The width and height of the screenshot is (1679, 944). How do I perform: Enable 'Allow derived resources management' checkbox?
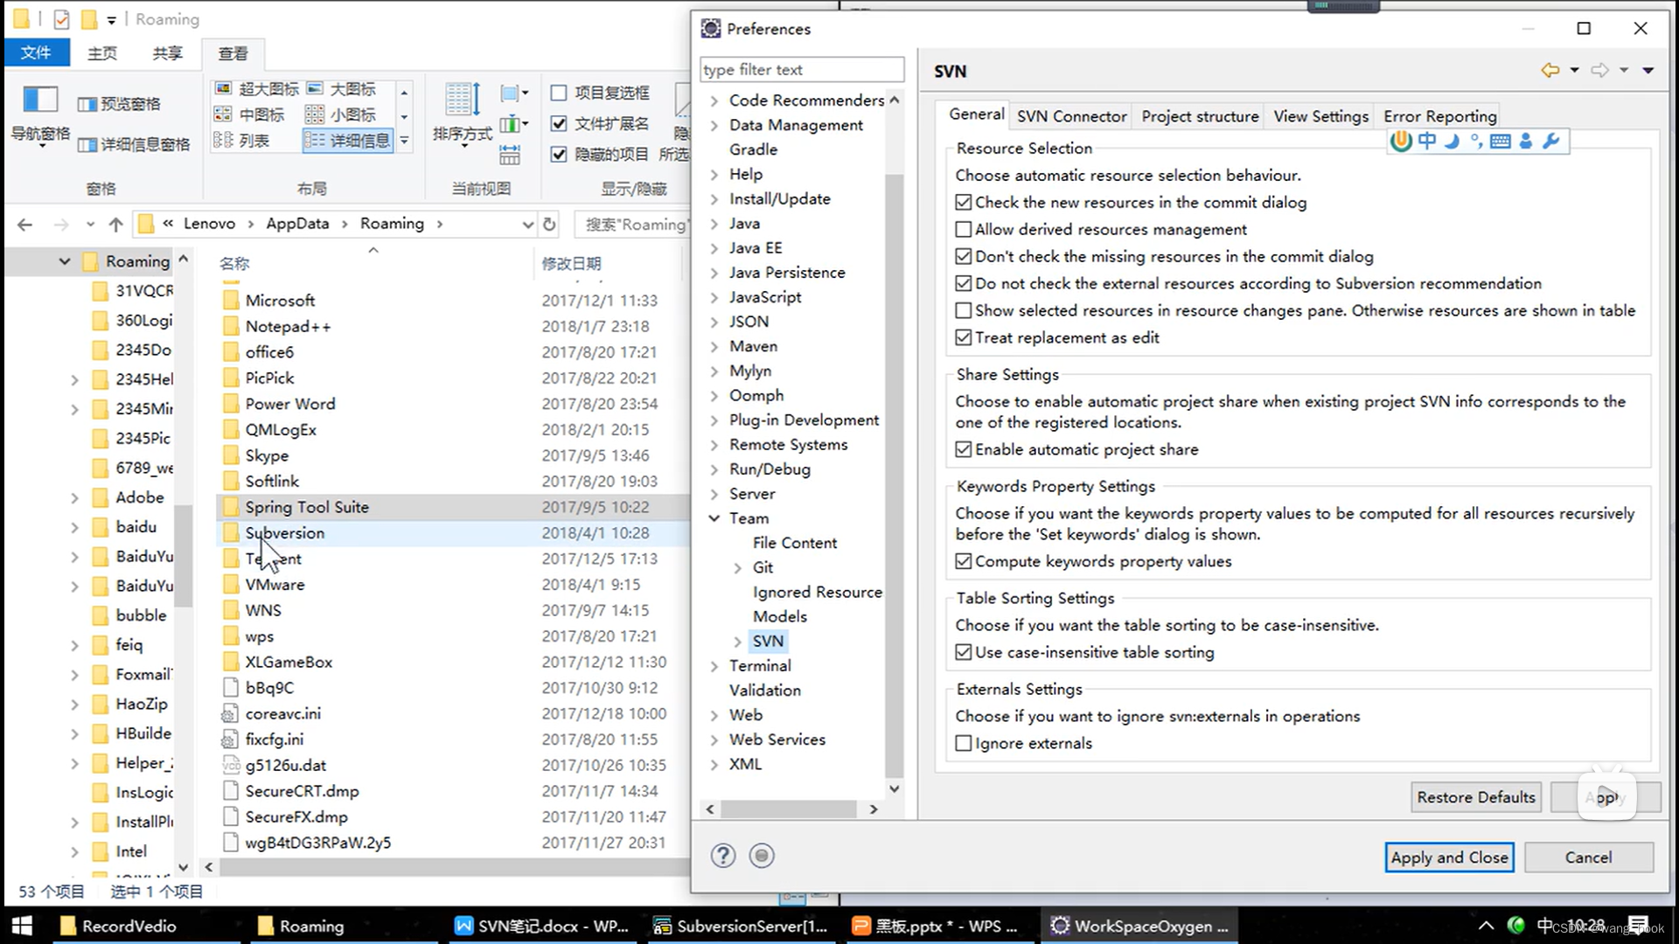pyautogui.click(x=964, y=230)
